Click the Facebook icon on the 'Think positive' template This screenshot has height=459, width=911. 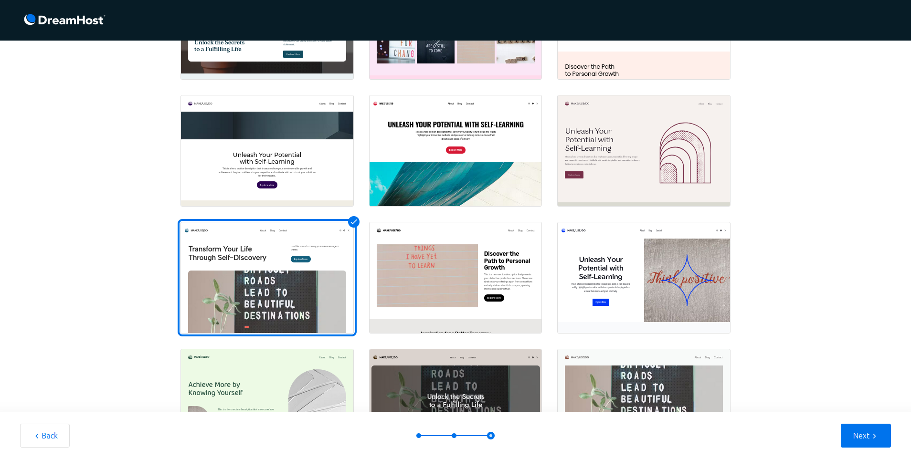tap(721, 230)
